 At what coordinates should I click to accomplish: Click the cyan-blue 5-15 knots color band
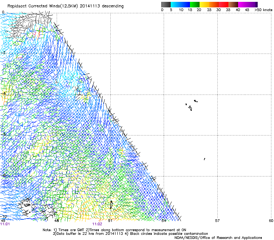pos(180,4)
